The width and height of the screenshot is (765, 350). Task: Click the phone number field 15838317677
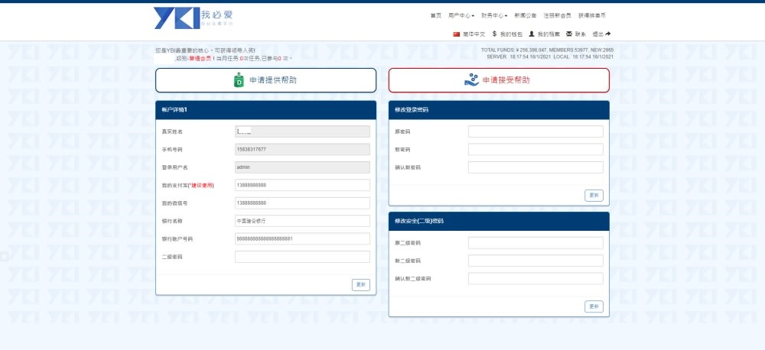[302, 150]
